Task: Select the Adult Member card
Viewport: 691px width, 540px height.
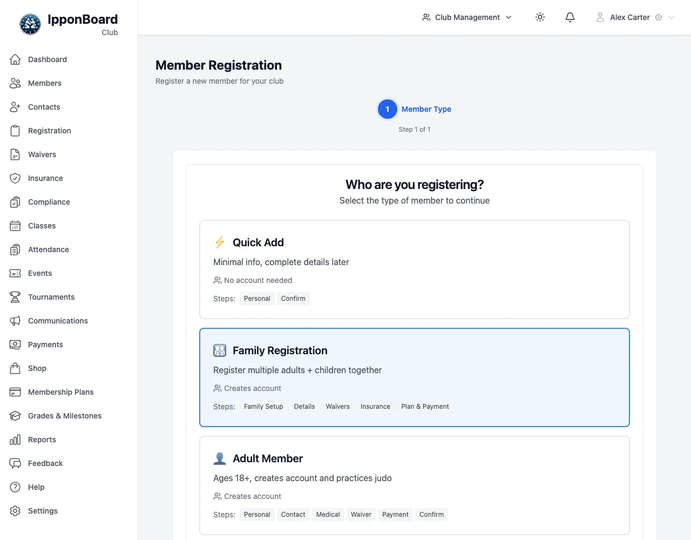Action: click(415, 485)
